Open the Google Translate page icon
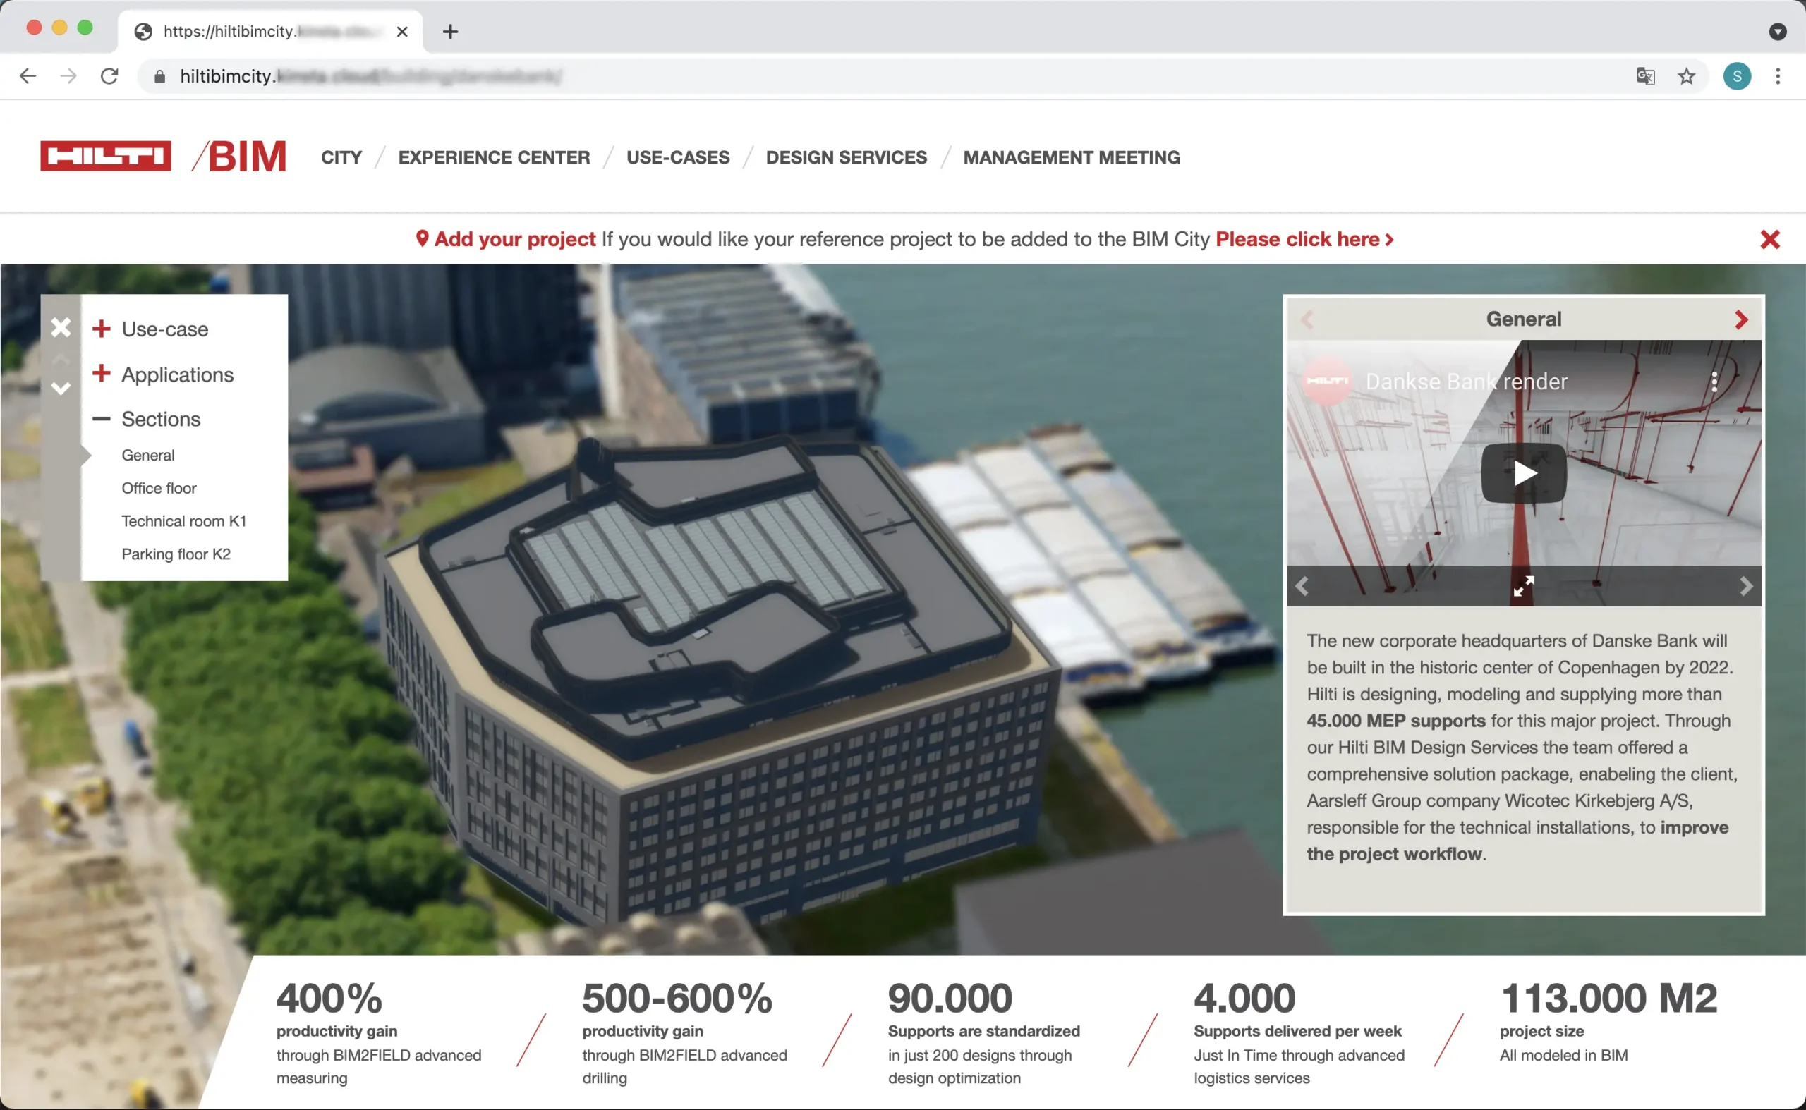Screen dimensions: 1806x1110 (1646, 76)
